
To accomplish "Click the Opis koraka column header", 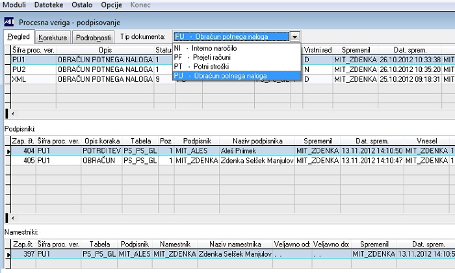I will (x=102, y=141).
